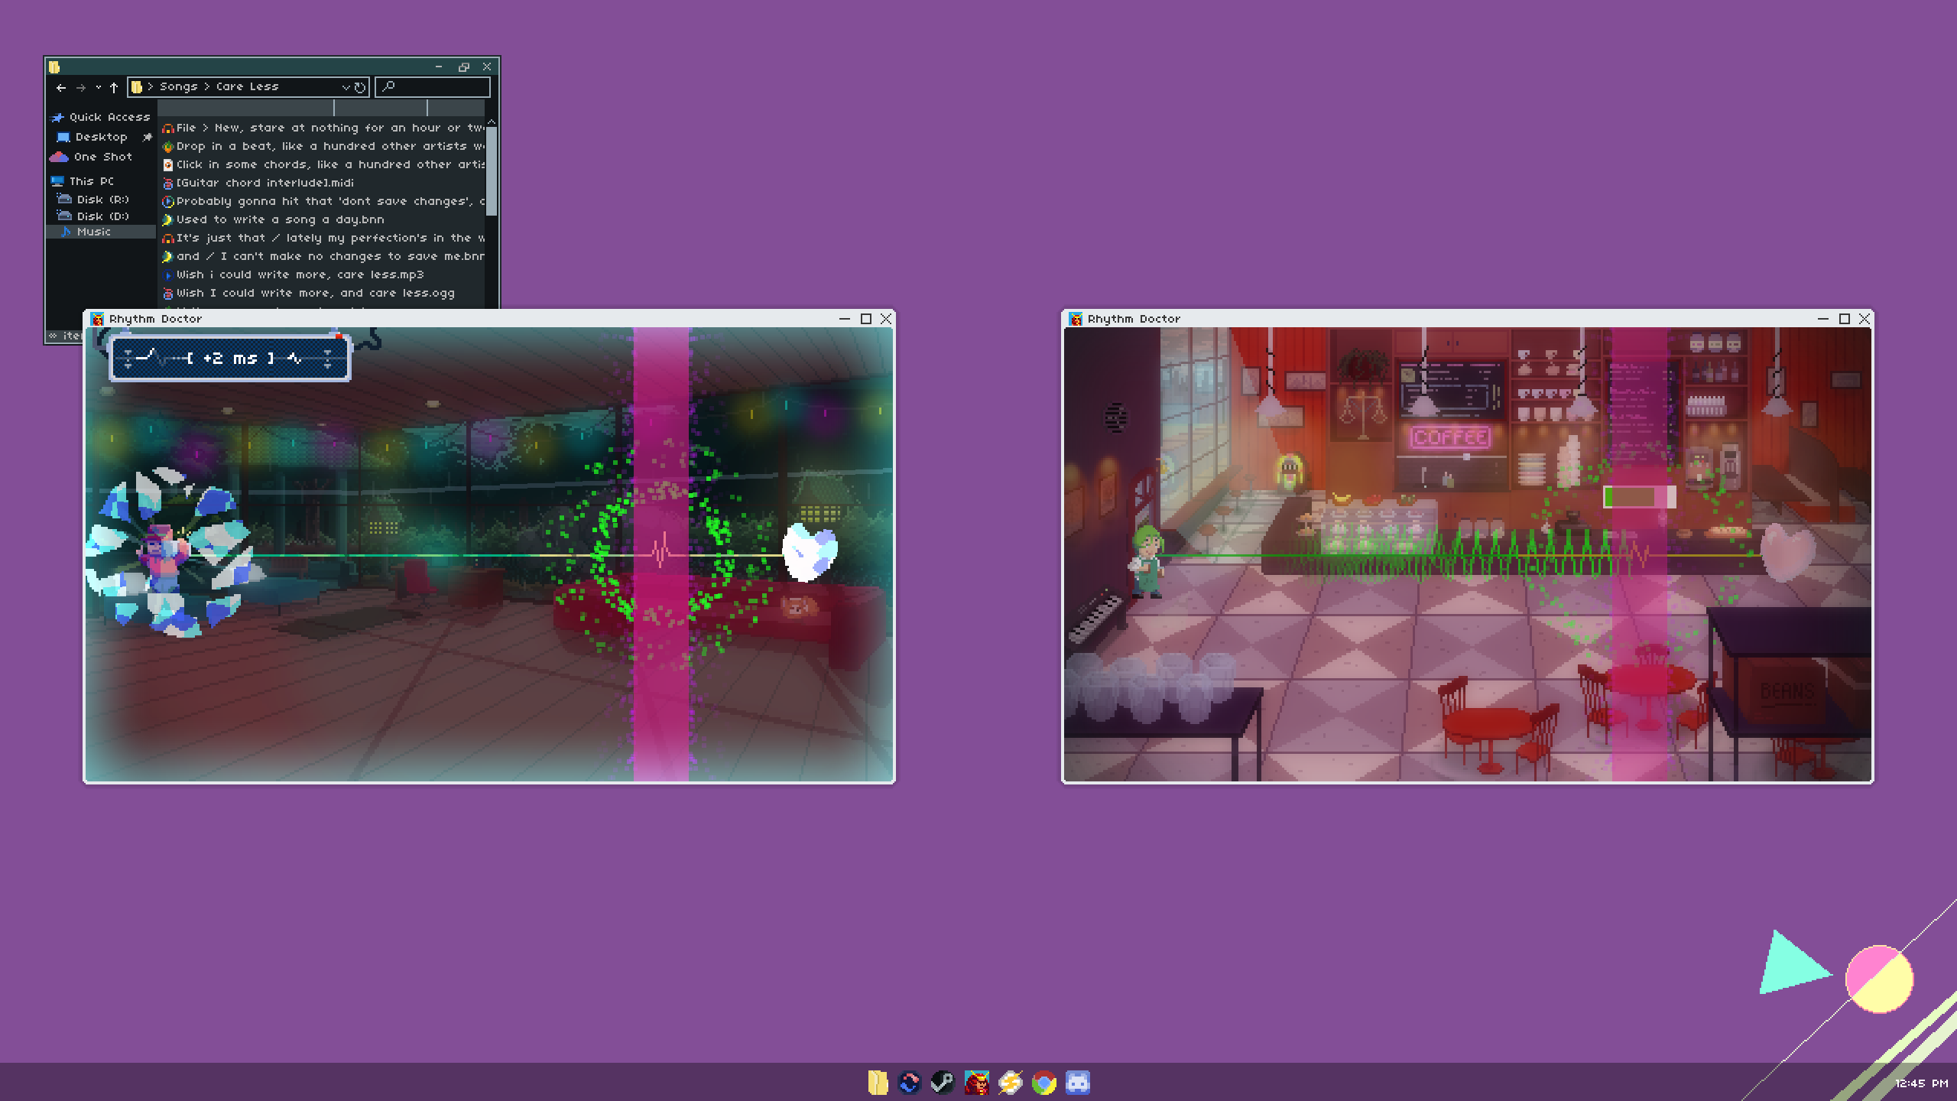The height and width of the screenshot is (1101, 1957).
Task: Open the lightning bolt app in taskbar
Action: coord(1010,1083)
